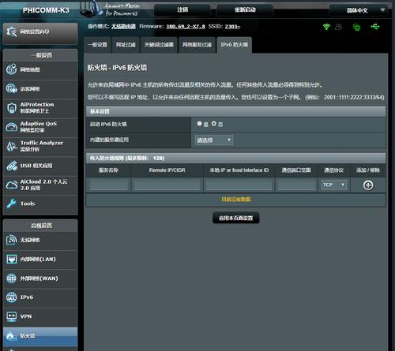
Task: Open AiCloud 2.0 cloud sidebar item
Action: (40, 185)
